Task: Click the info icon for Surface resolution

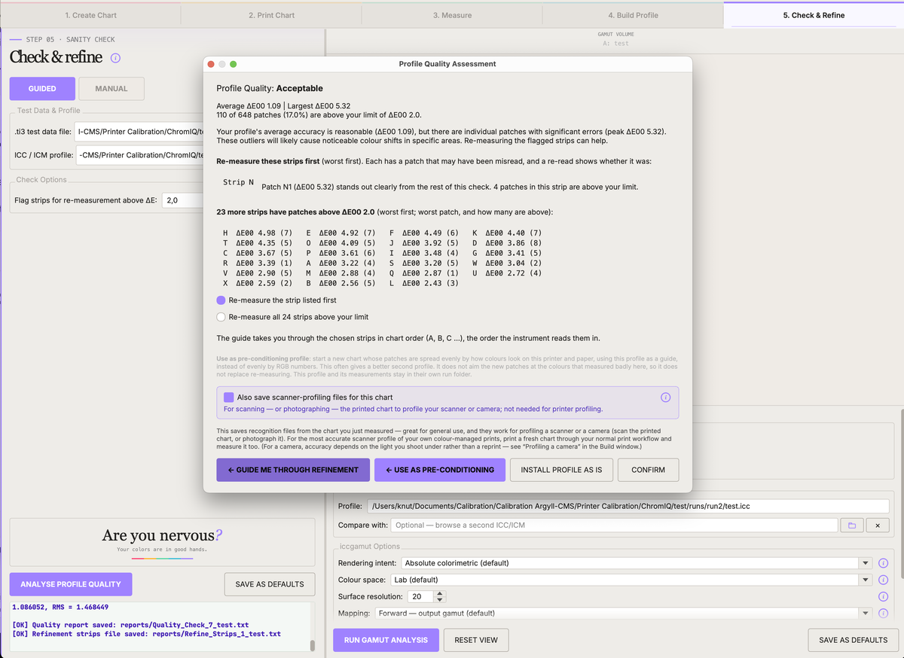Action: pos(884,597)
